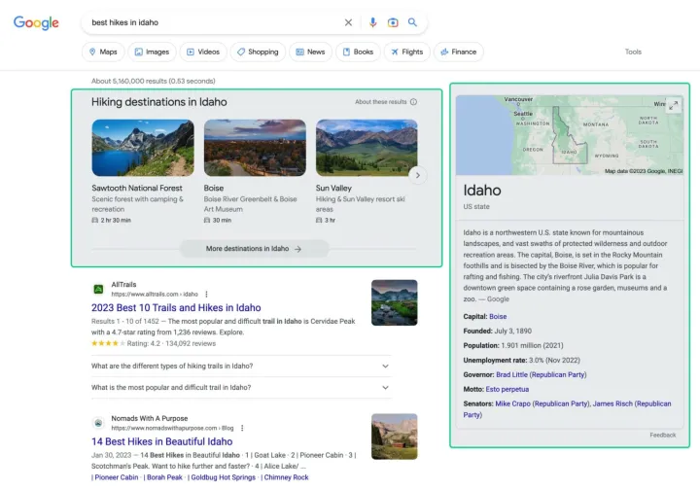The width and height of the screenshot is (700, 490).
Task: Click the AllTrails site favicon
Action: [x=98, y=289]
